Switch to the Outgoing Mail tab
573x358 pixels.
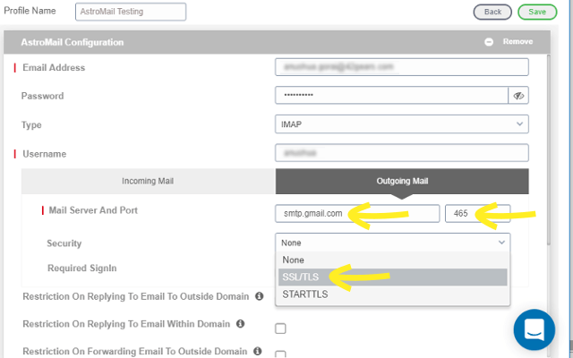pos(402,181)
